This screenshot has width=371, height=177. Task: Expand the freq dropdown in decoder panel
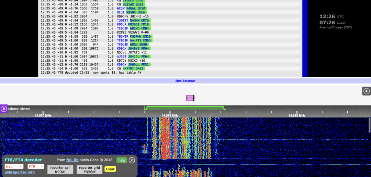(14, 166)
